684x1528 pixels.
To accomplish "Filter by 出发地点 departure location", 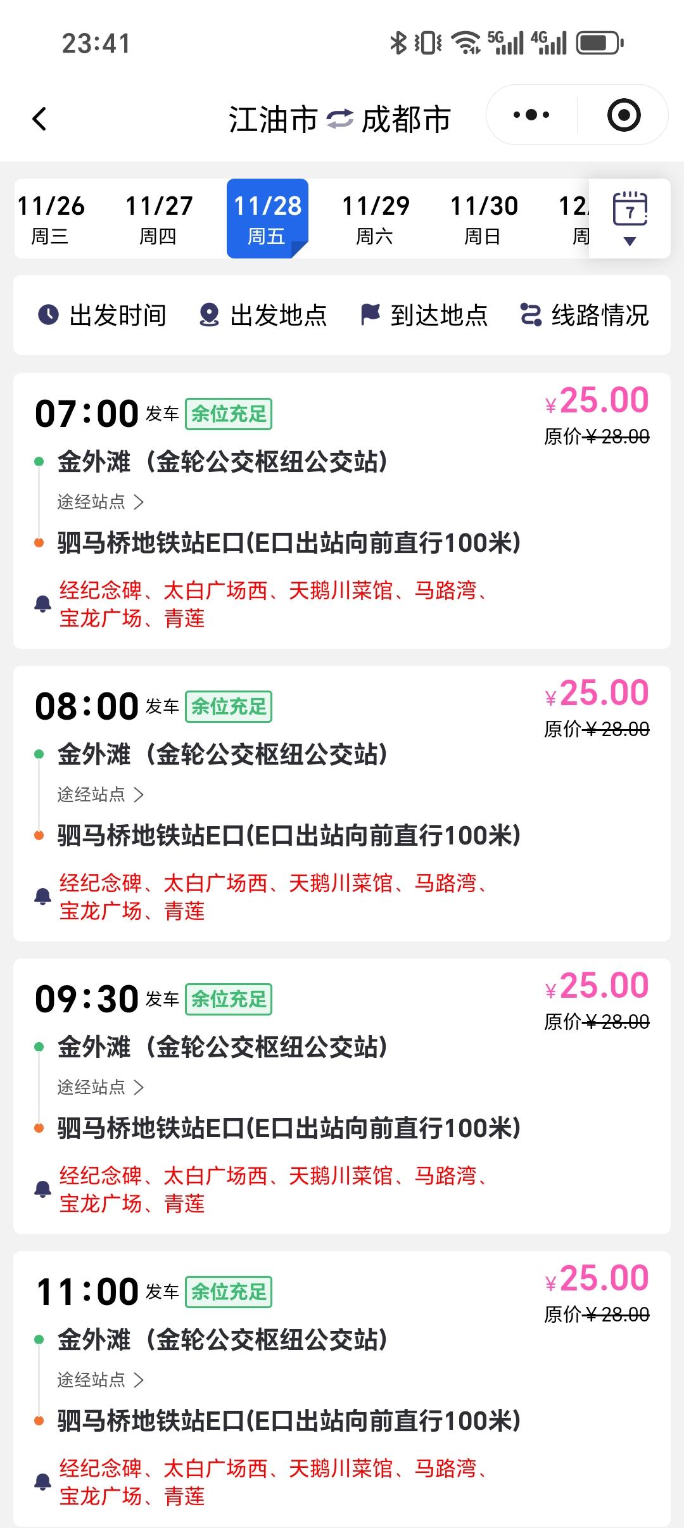I will point(263,315).
